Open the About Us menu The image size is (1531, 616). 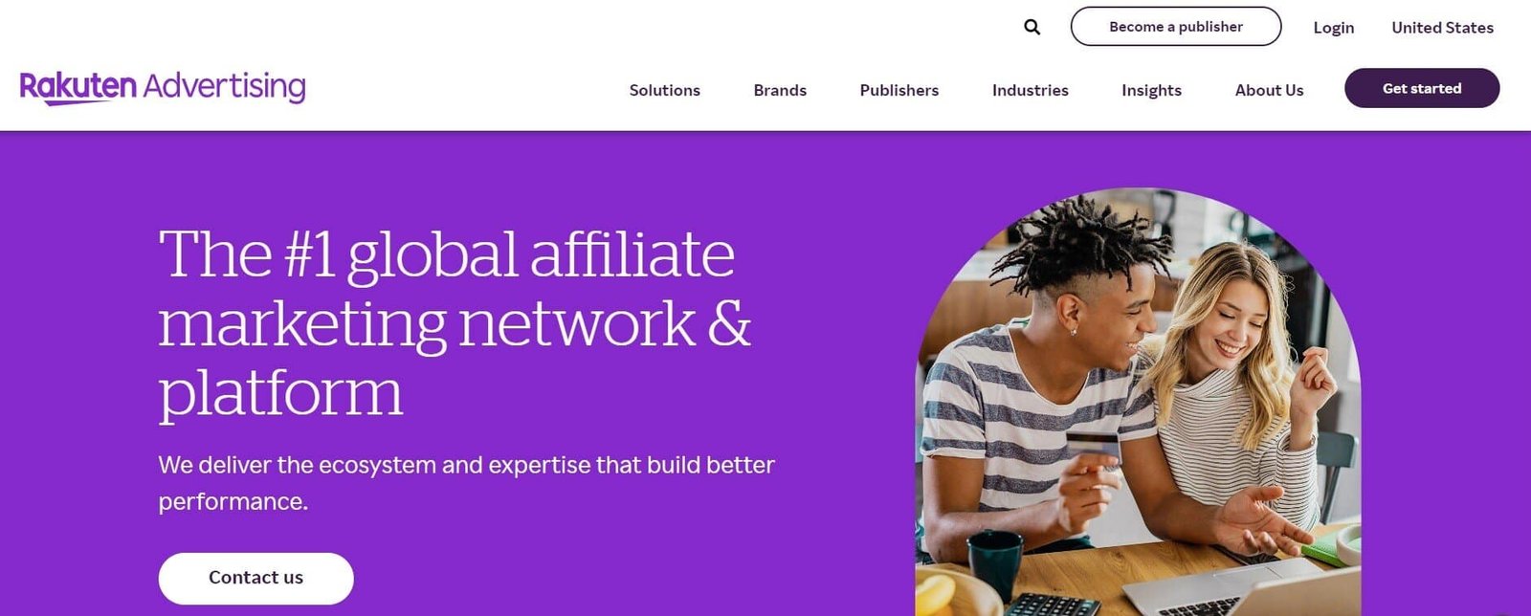1269,90
